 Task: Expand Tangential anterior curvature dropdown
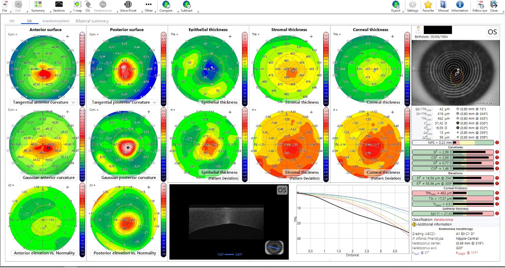[73, 102]
